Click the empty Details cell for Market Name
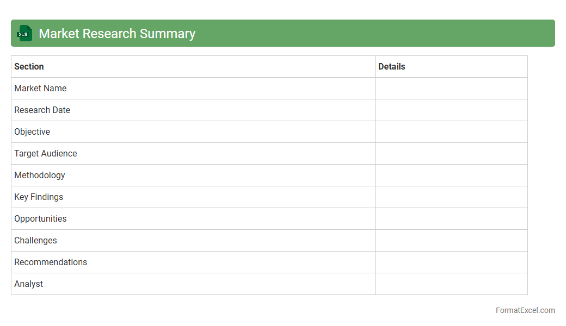This screenshot has height=326, width=566. (451, 88)
